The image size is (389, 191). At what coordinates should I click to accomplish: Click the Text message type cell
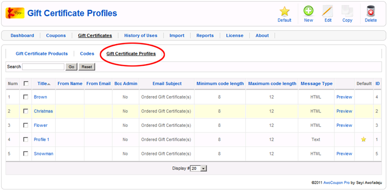point(316,139)
